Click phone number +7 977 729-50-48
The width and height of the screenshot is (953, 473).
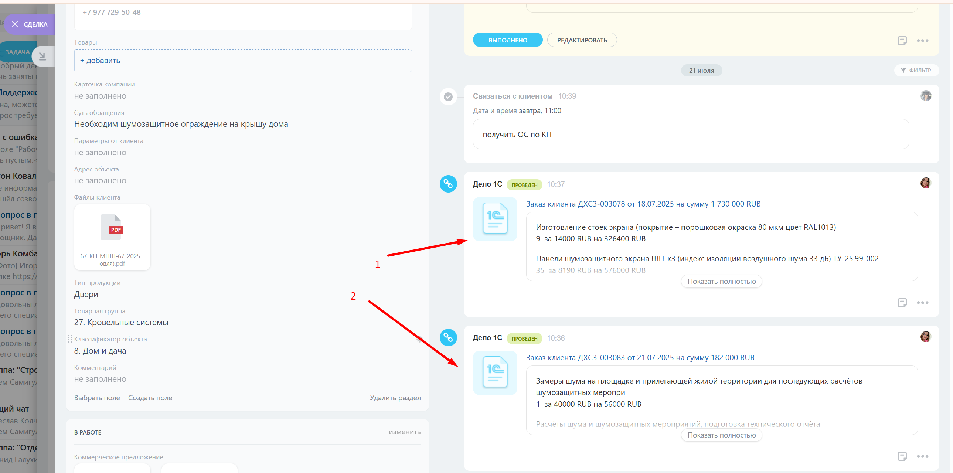[111, 12]
